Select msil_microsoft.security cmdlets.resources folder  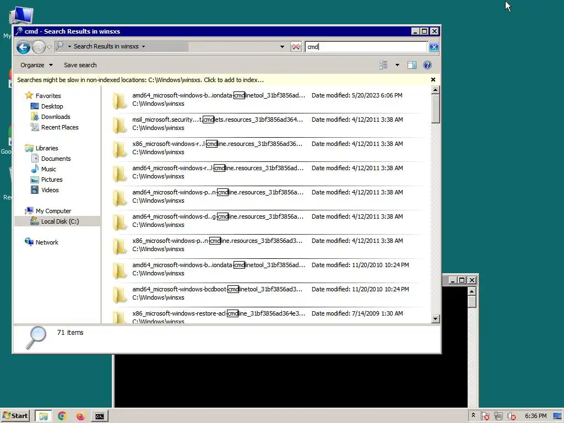tap(266, 124)
